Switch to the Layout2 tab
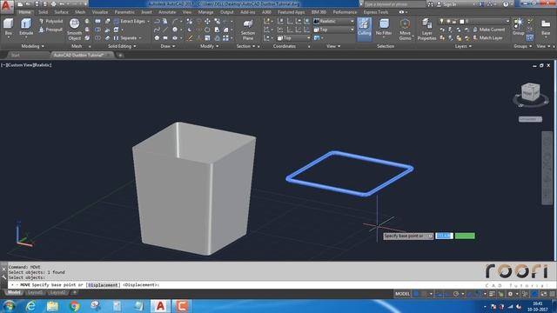This screenshot has width=557, height=313. click(x=57, y=292)
